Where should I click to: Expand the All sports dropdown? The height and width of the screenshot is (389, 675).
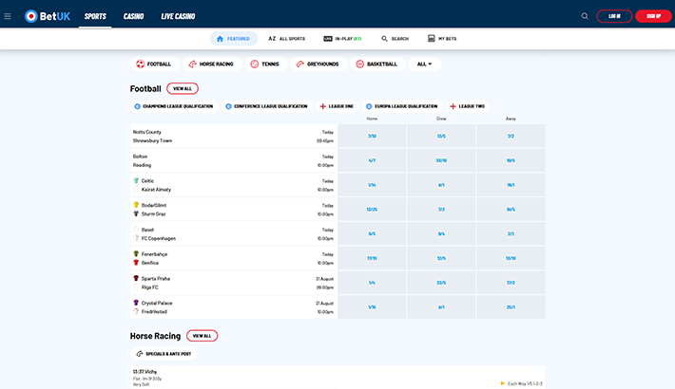(x=425, y=65)
